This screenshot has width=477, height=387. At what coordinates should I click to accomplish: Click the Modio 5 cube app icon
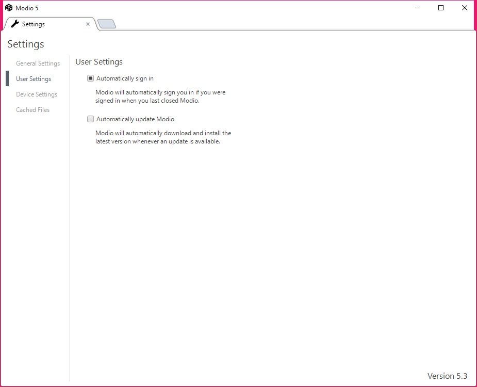pyautogui.click(x=9, y=8)
